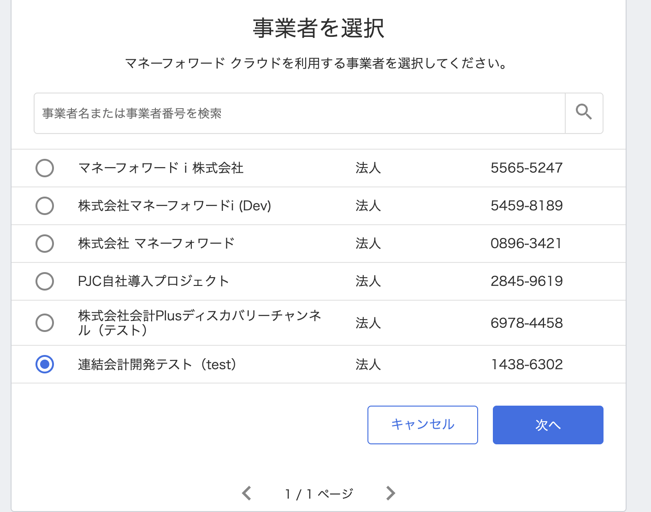Click business number 0896-3421

(x=526, y=244)
